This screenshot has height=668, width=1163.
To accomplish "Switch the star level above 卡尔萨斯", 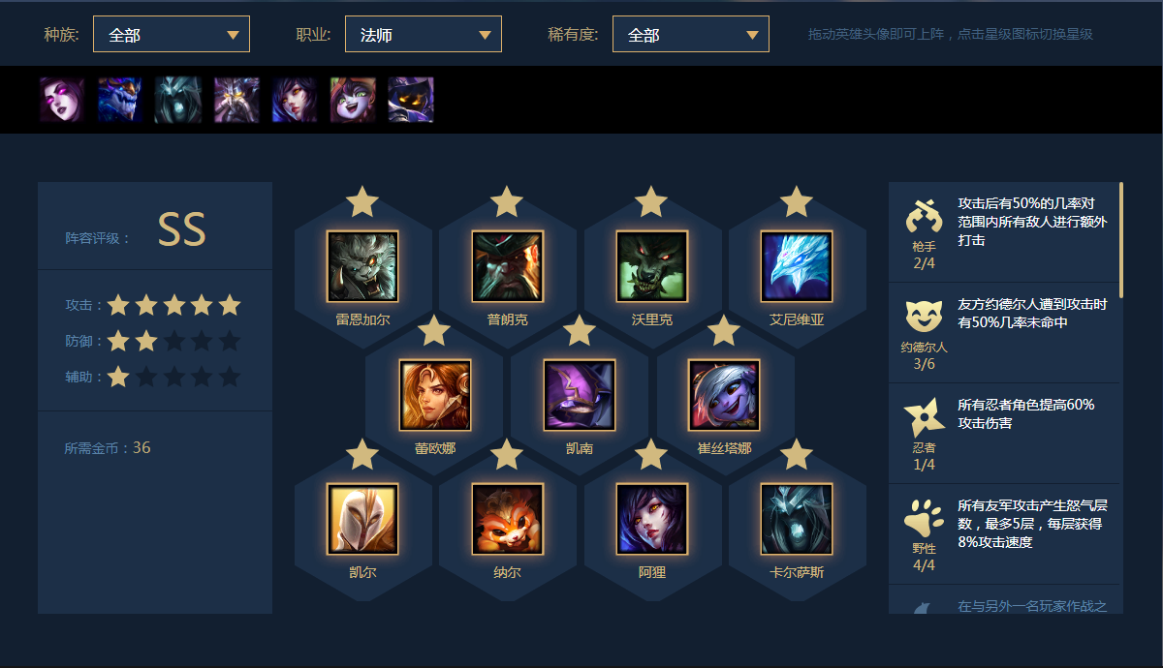I will click(x=796, y=453).
